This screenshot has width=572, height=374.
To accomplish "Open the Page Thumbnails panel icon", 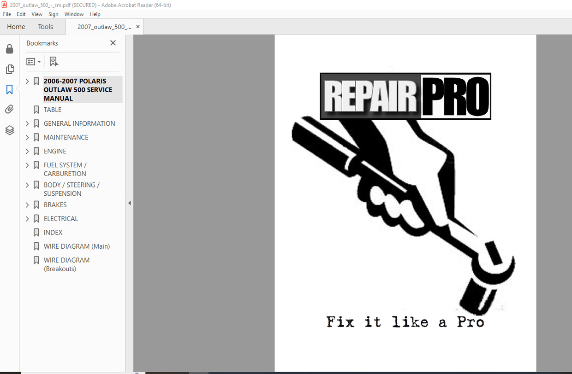I will point(10,69).
